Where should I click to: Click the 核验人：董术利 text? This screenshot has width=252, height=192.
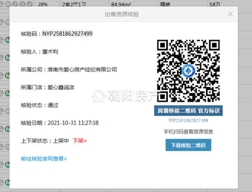40,52
